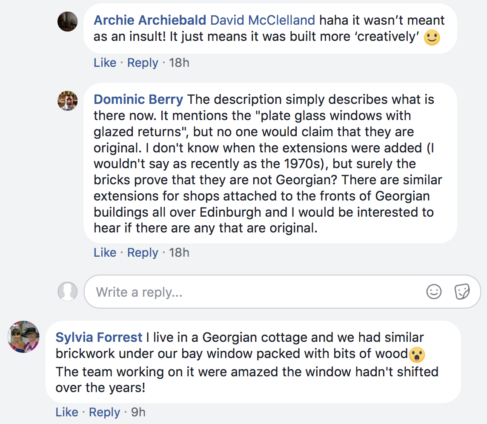Like Dominic Berry's comment
Viewport: 487px width, 424px height.
(x=105, y=253)
